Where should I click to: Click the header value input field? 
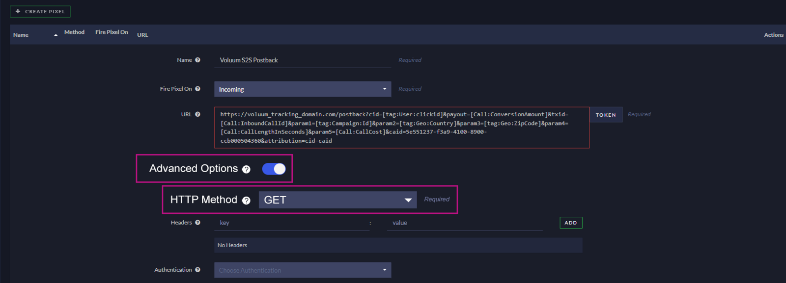465,223
